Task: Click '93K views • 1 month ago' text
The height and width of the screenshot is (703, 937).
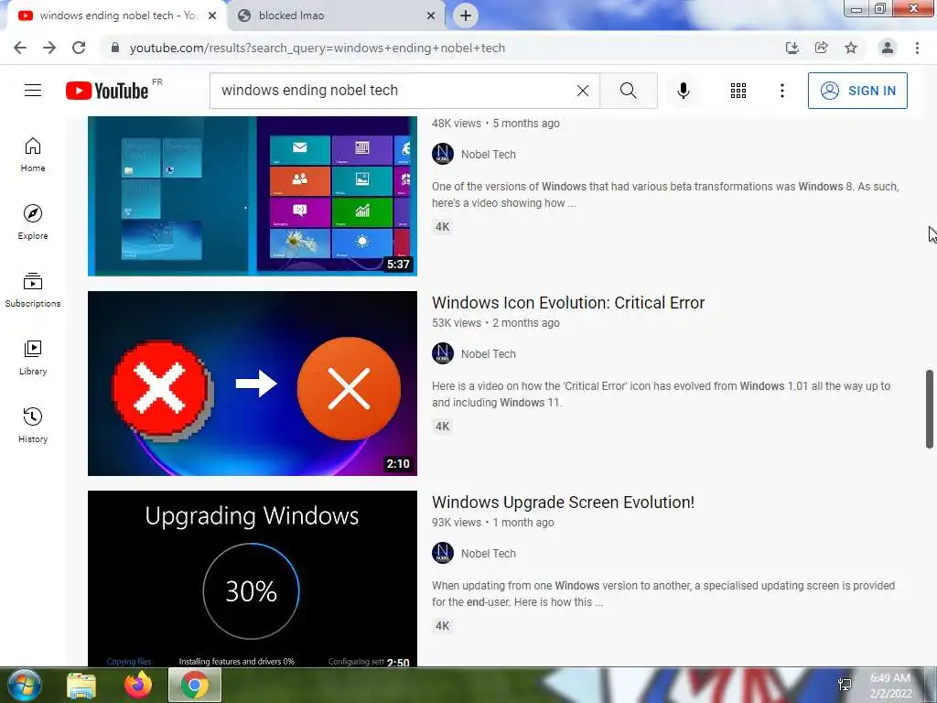Action: [493, 523]
